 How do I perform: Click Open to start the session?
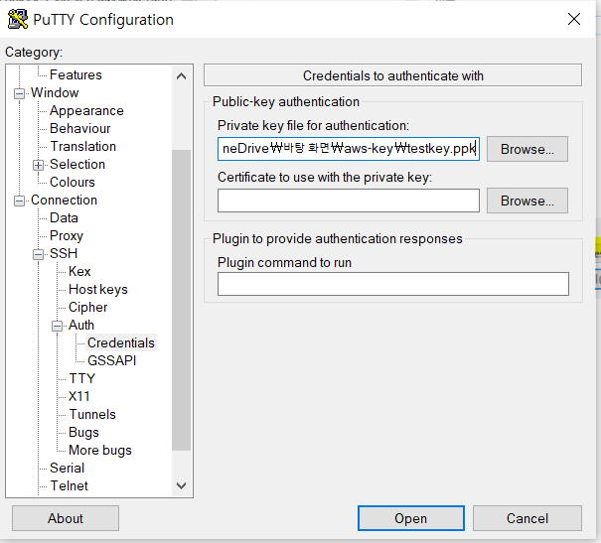coord(411,518)
